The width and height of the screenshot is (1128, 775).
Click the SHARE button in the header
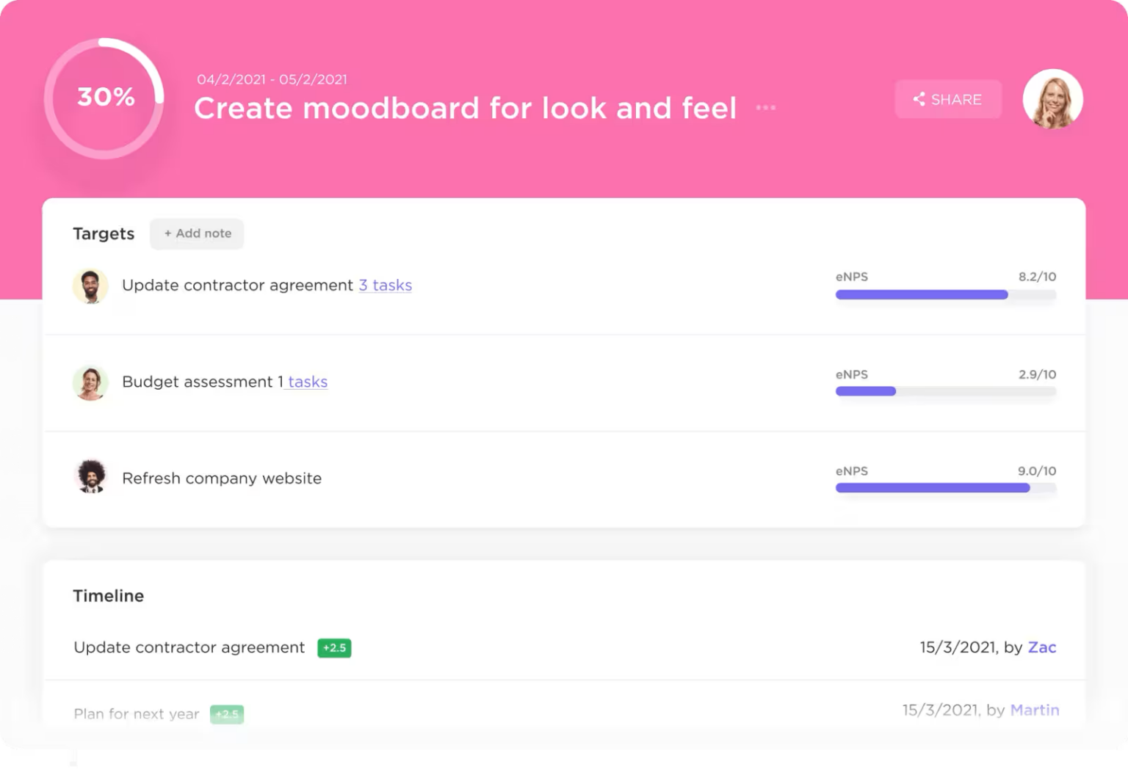[948, 99]
